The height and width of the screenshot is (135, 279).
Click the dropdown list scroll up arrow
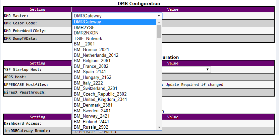click(159, 22)
